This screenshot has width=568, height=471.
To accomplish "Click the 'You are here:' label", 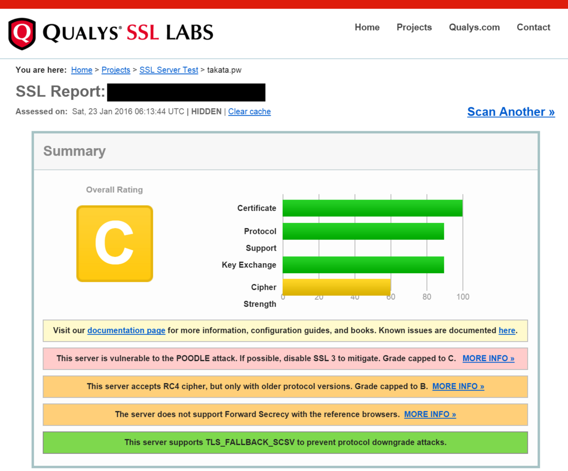I will click(41, 70).
